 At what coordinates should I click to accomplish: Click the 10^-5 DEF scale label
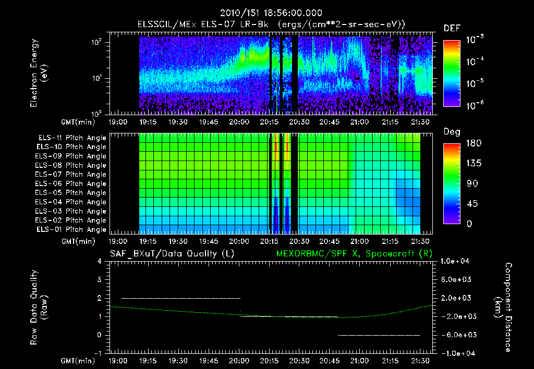(475, 83)
